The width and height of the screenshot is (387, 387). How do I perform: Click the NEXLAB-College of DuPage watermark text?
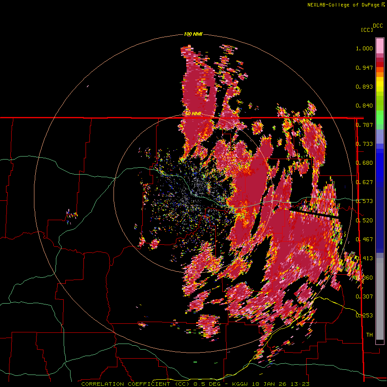(346, 5)
